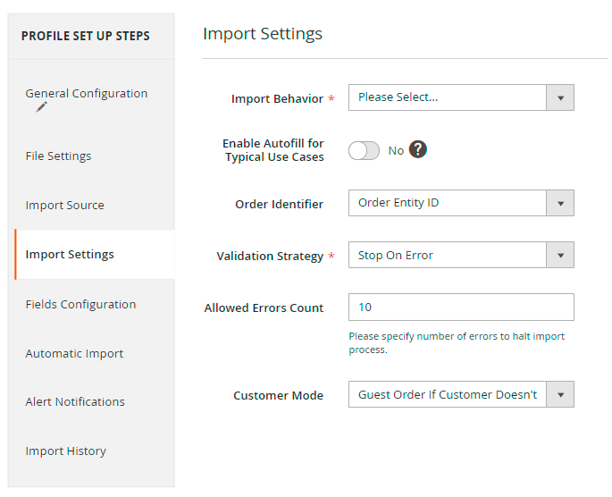Expand the Customer Mode dropdown
This screenshot has width=612, height=497.
(x=448, y=395)
